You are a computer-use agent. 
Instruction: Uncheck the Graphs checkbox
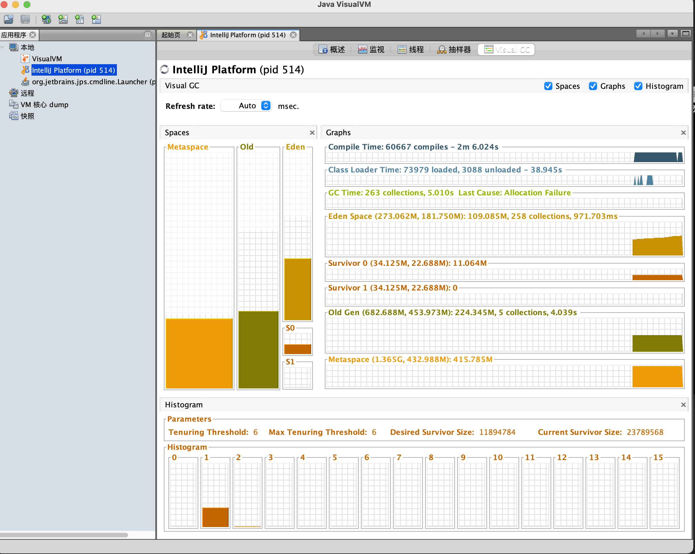point(593,86)
